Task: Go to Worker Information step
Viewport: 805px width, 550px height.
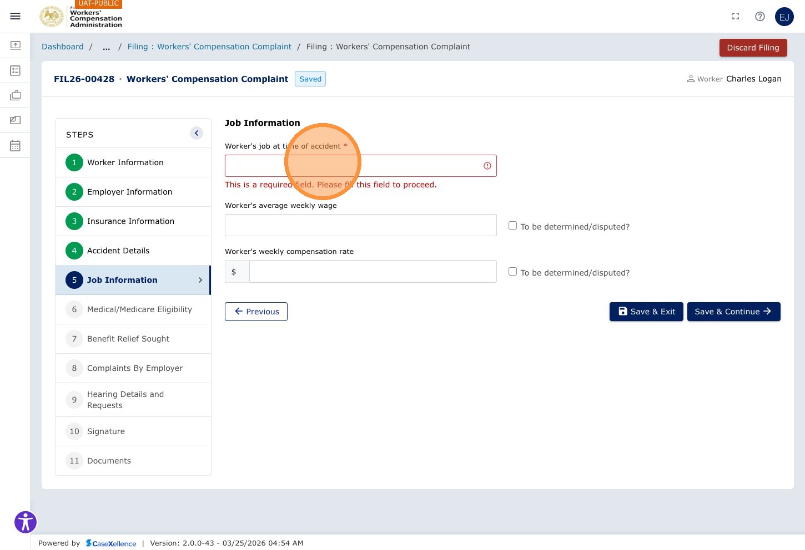Action: (x=133, y=162)
